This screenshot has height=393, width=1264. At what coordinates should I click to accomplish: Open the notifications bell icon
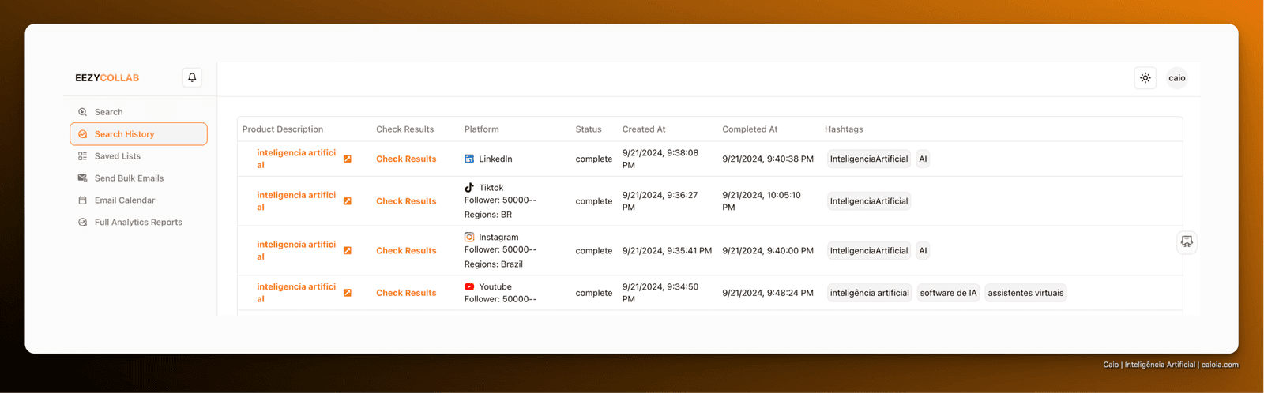click(192, 77)
